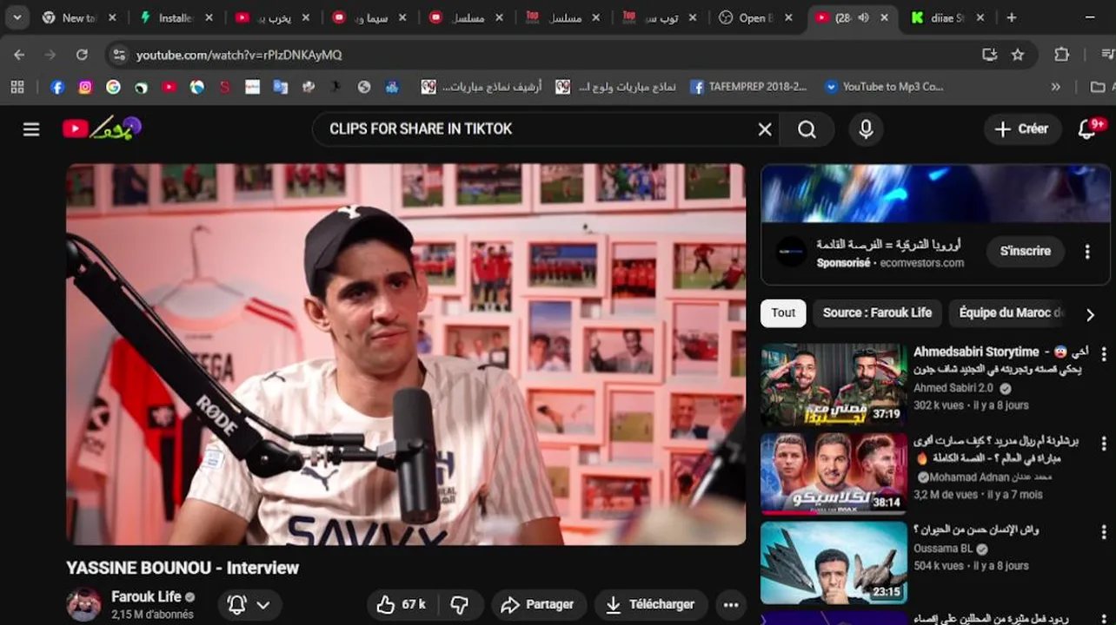1116x625 pixels.
Task: Open the ecomvestors.com sponsored link
Action: tap(921, 263)
